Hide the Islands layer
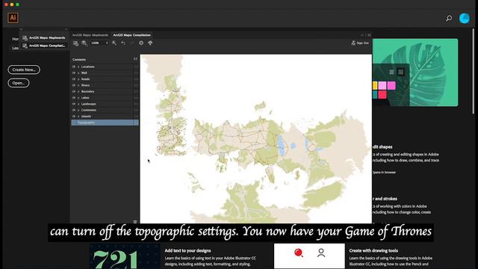Image resolution: width=478 pixels, height=269 pixels. tap(74, 117)
